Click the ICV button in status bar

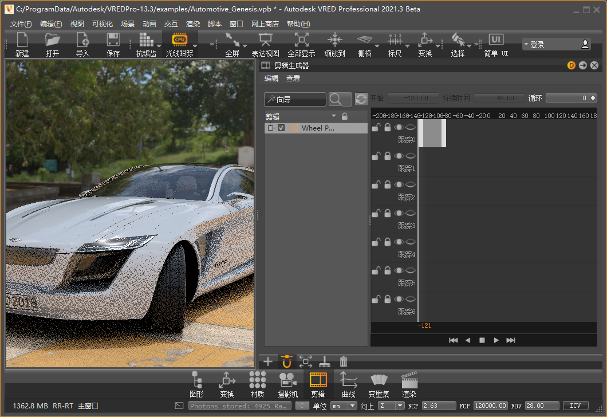[576, 406]
